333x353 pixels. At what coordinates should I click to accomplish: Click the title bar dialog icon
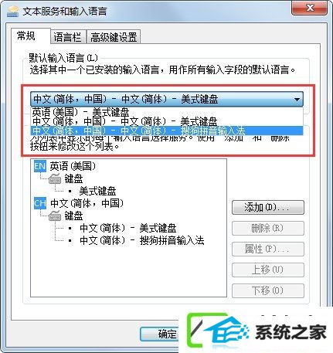click(13, 11)
